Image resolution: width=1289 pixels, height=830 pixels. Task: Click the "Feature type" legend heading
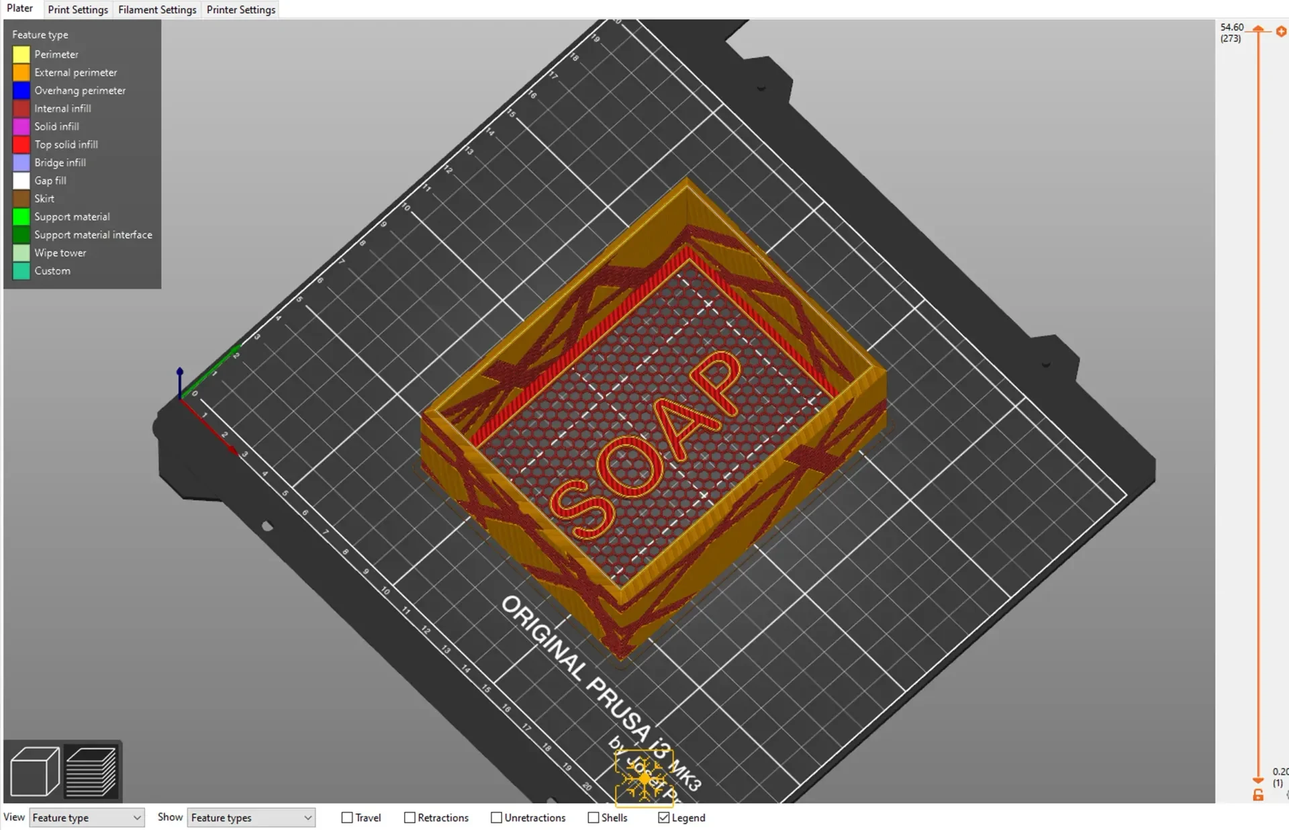click(x=40, y=35)
